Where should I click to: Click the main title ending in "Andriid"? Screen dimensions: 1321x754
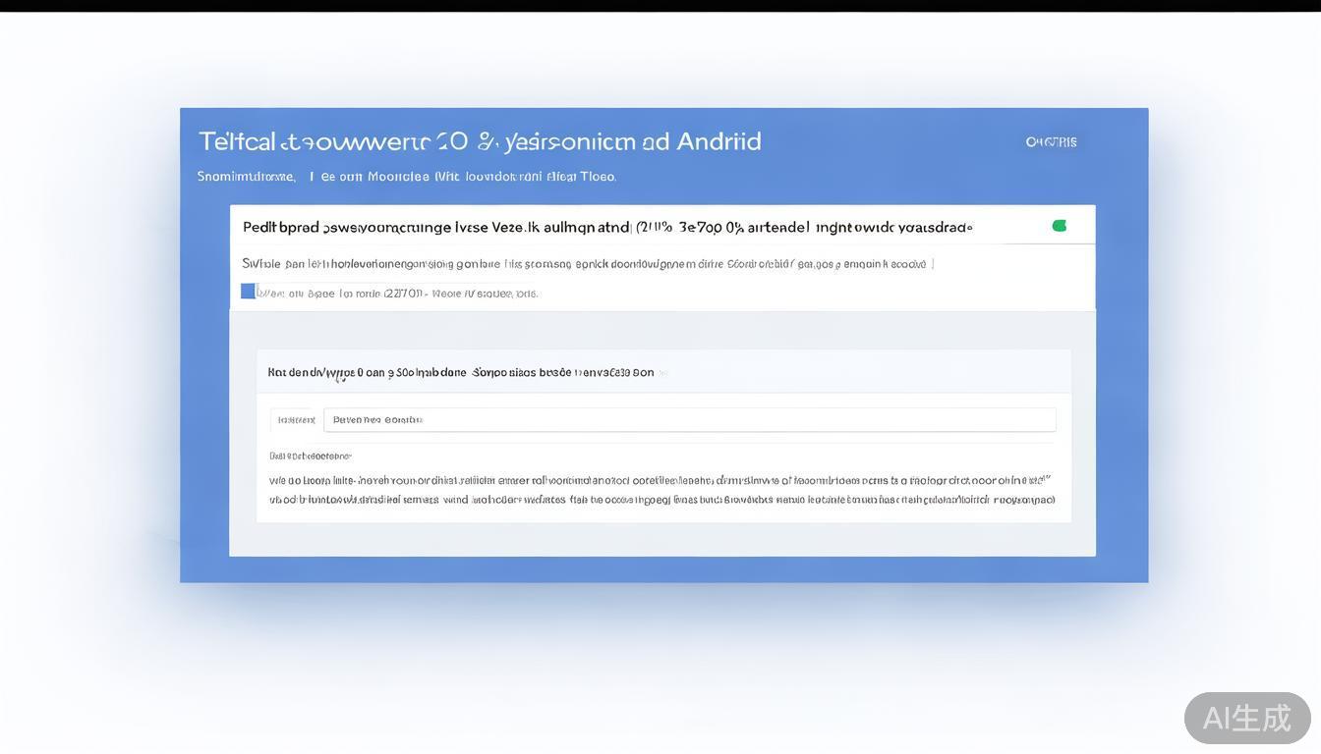480,141
